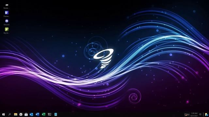This screenshot has height=117, width=209.
Task: Open the Resize desktop shortcut
Action: click(7, 6)
